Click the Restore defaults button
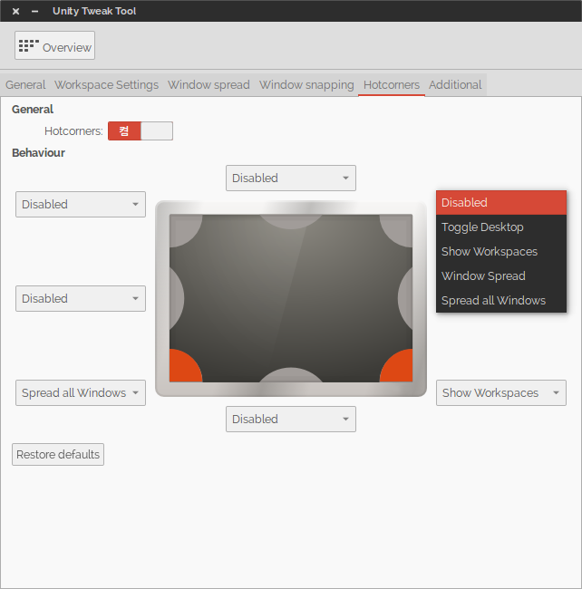The image size is (582, 589). point(58,455)
